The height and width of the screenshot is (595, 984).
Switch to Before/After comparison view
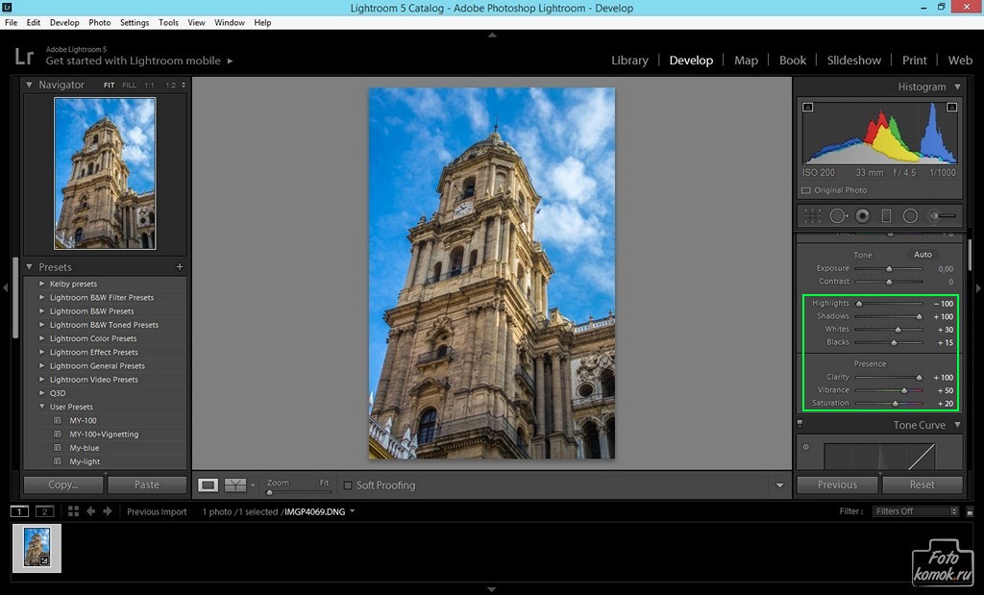(235, 484)
